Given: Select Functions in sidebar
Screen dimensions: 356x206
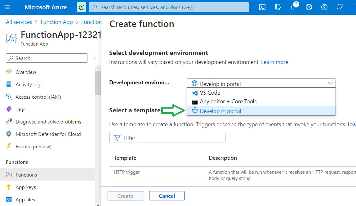Looking at the screenshot, I should pos(47,174).
